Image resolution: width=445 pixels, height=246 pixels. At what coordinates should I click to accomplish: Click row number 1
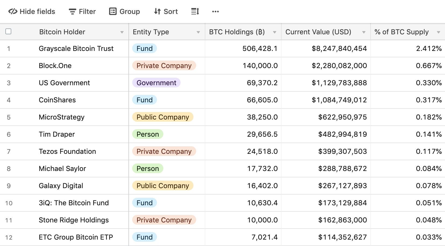coord(9,49)
